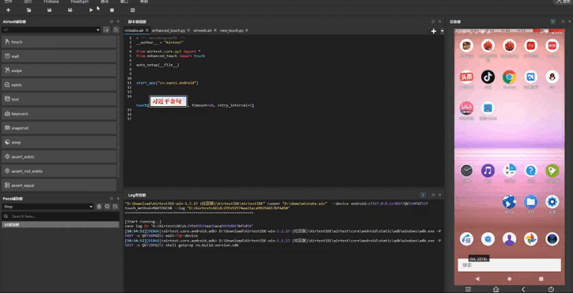The height and width of the screenshot is (293, 573).
Task: Open the report viewer icon in the toolbar
Action: pos(132,10)
